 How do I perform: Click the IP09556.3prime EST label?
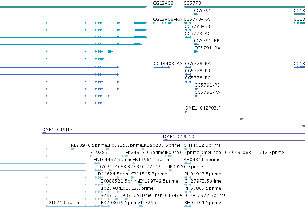coord(186,167)
